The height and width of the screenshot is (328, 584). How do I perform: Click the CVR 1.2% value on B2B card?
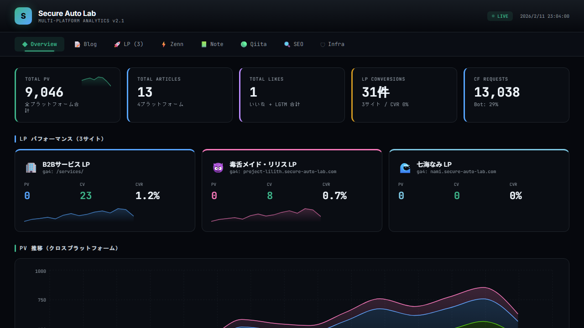(147, 195)
